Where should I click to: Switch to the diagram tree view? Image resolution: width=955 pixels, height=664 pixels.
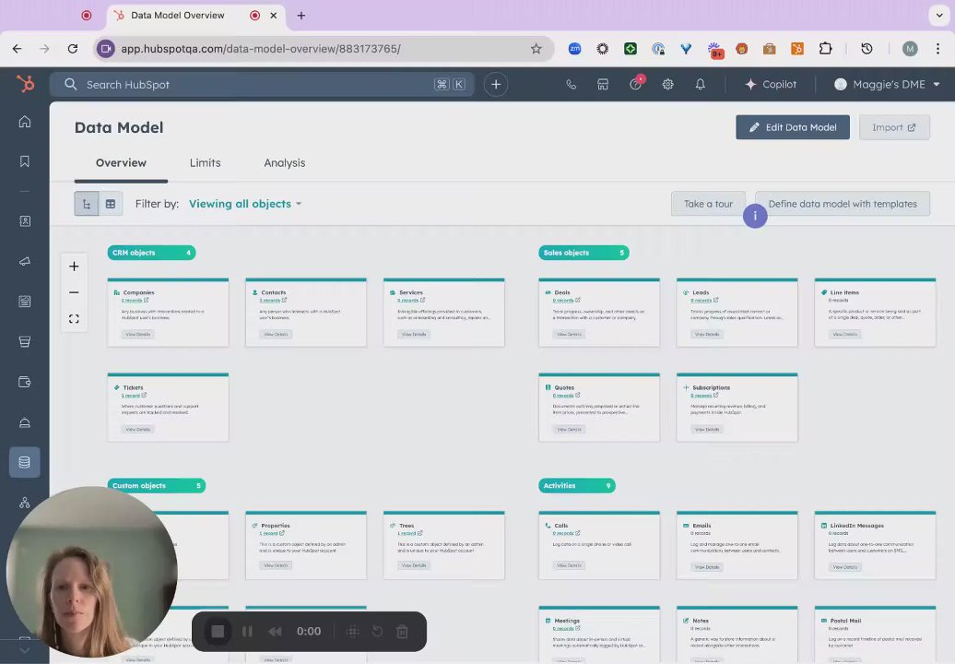(87, 204)
